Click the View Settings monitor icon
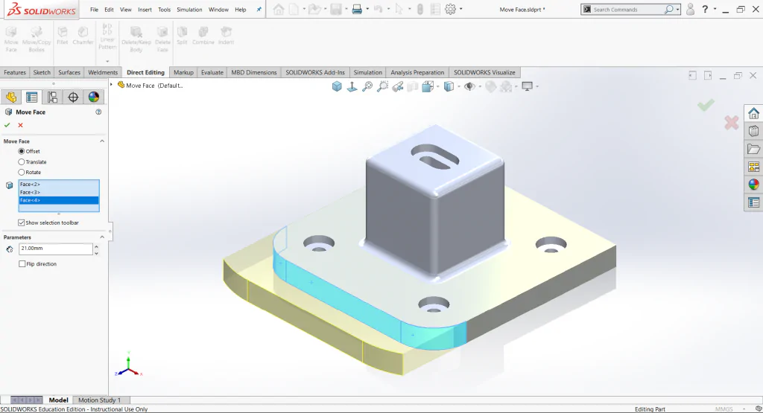The width and height of the screenshot is (763, 413). (x=527, y=86)
